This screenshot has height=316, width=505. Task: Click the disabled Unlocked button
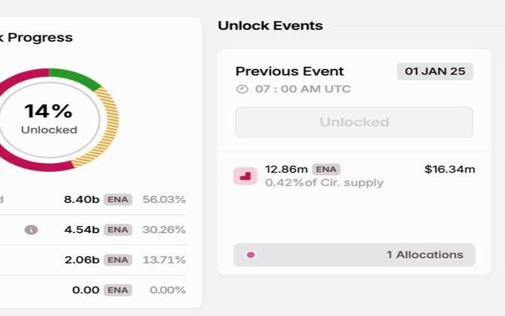point(354,122)
